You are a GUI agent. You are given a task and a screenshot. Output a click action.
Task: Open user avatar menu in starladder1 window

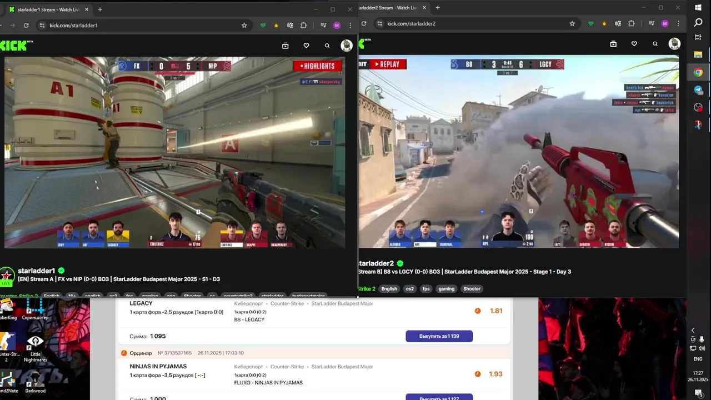[x=347, y=46]
